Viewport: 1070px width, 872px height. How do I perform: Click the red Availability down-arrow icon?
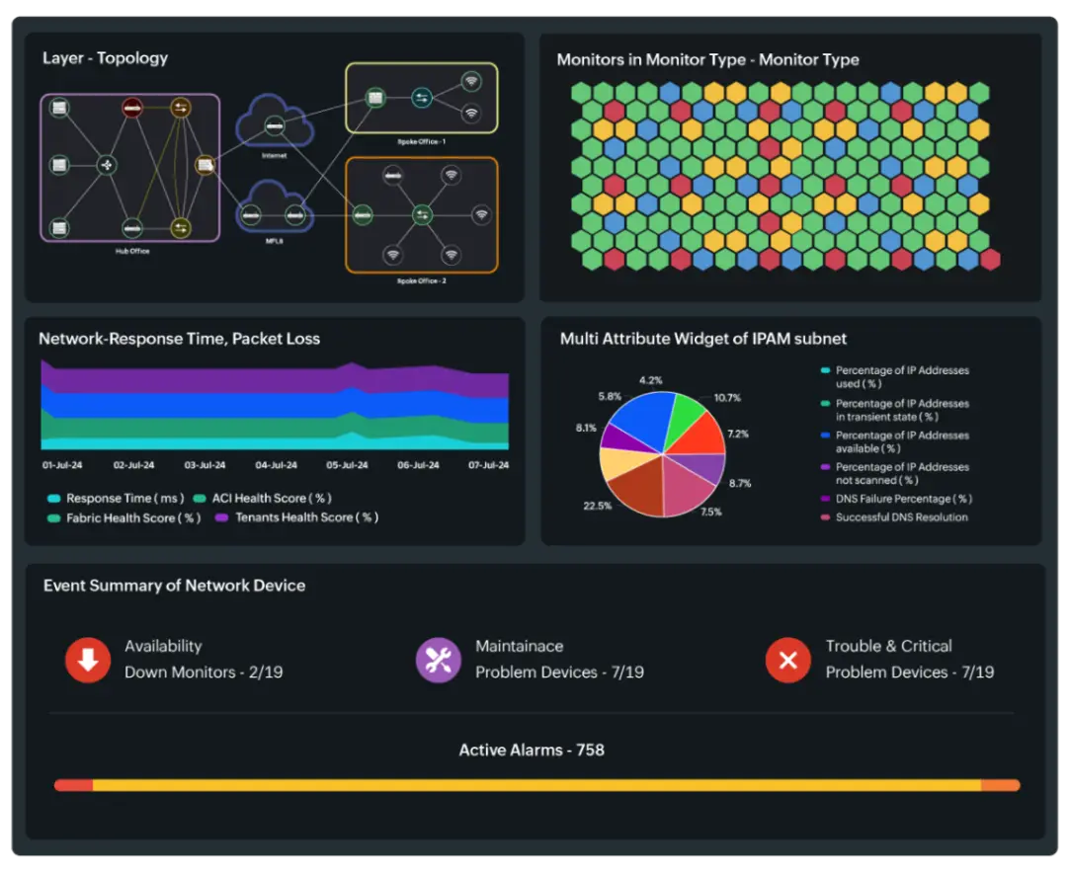pyautogui.click(x=88, y=660)
